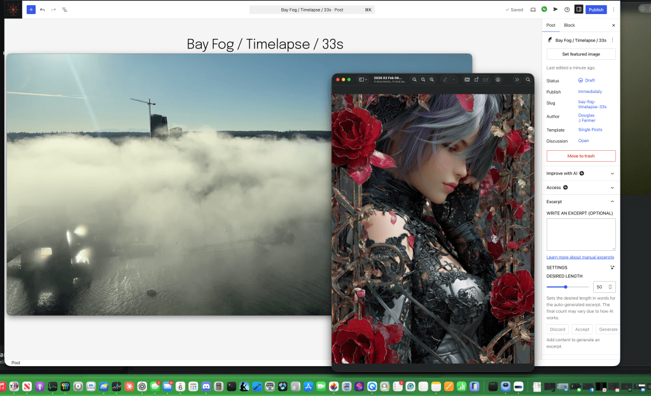Click the Preview rotate icon

point(475,80)
